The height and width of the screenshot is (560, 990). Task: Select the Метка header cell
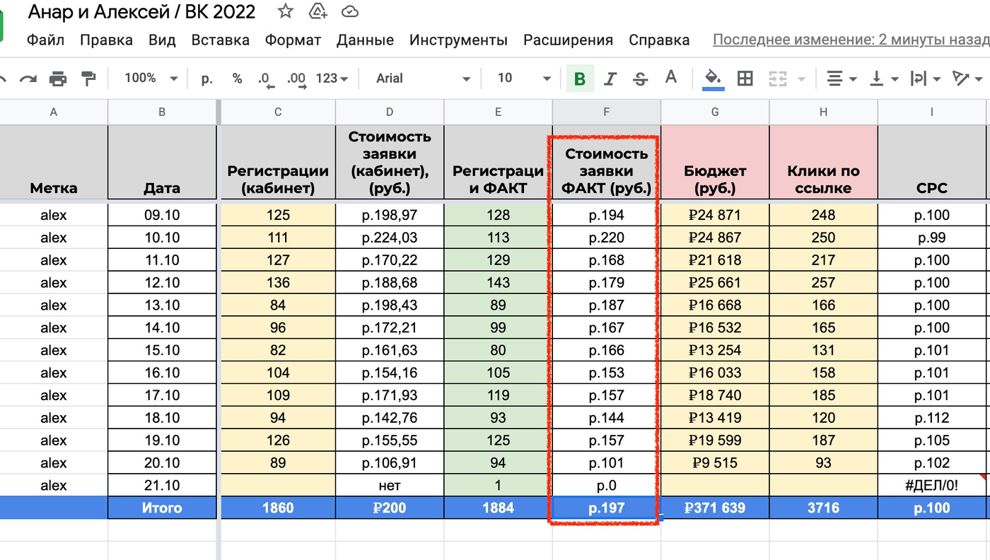[54, 163]
